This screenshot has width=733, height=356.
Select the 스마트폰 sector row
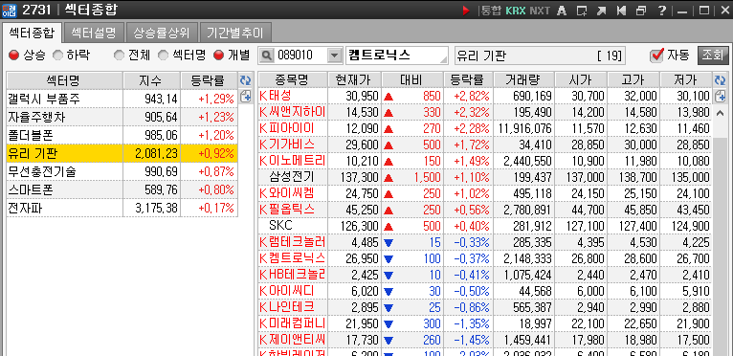(122, 189)
